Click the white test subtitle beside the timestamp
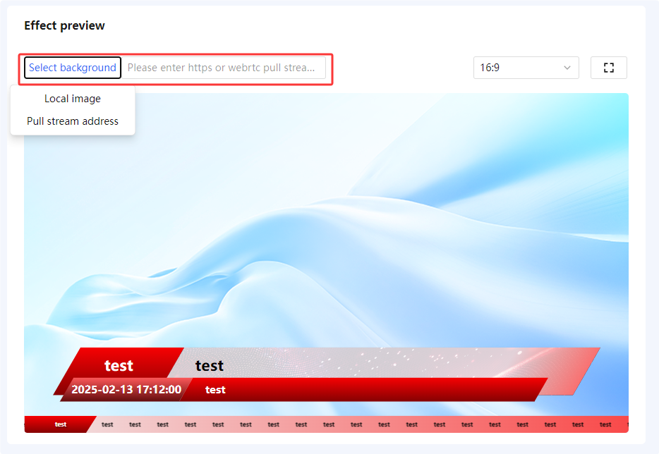Screen dimensions: 659x454 pos(215,390)
